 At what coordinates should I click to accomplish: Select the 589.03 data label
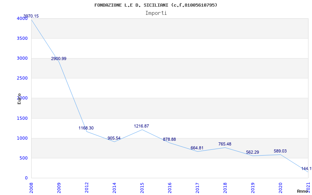[280, 151]
